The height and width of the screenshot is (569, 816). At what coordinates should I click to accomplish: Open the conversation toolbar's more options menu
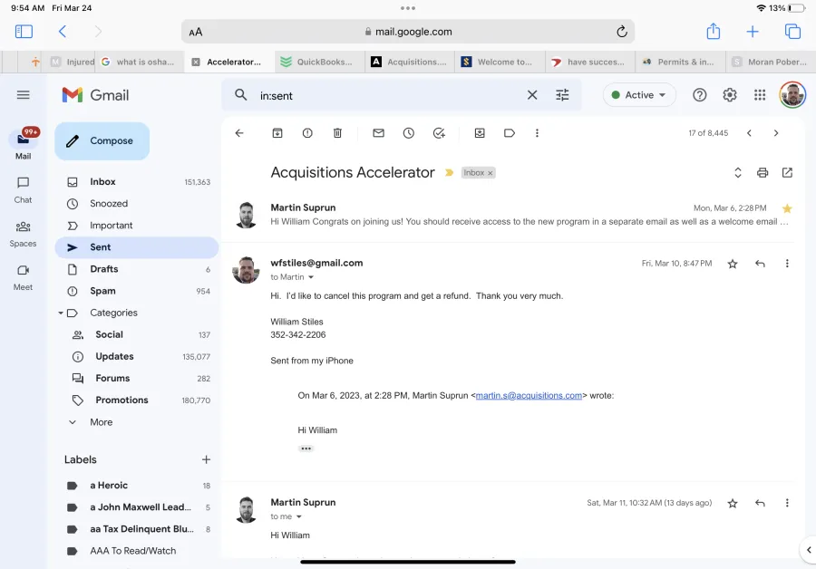(x=537, y=133)
